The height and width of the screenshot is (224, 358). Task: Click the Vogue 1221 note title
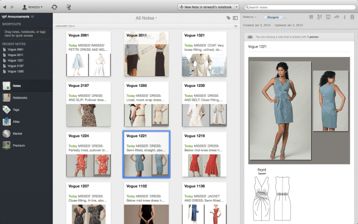coord(257,46)
